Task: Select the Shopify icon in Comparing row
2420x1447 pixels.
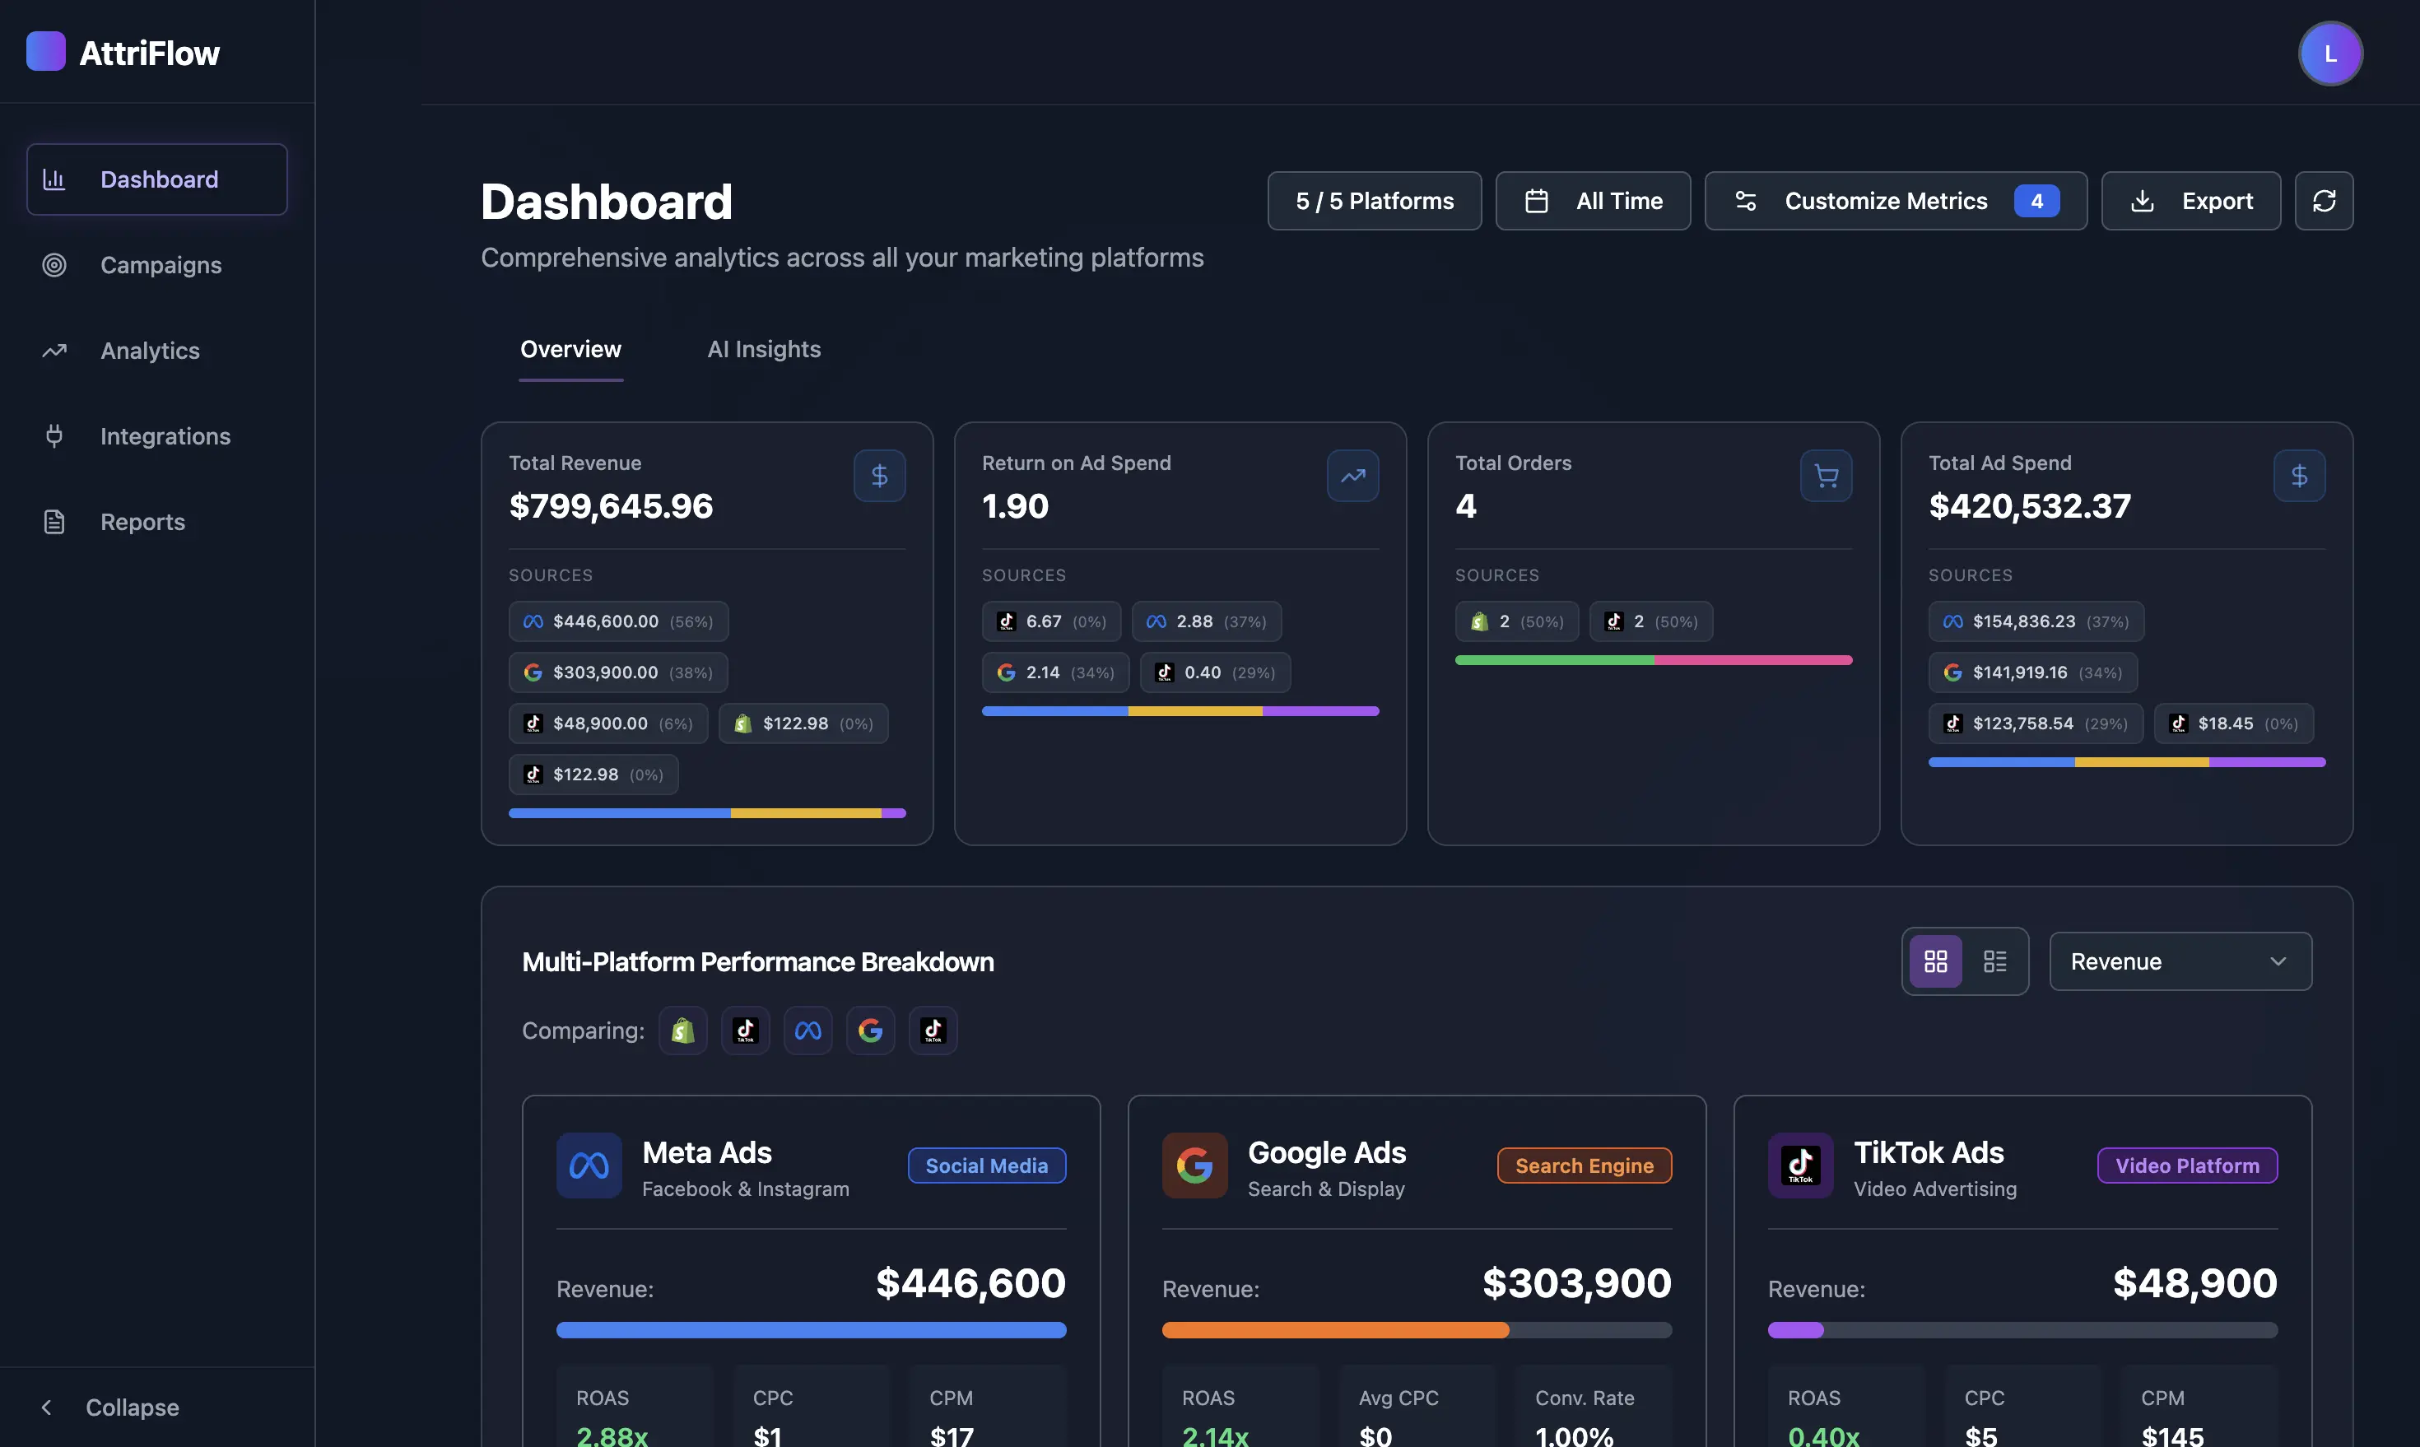Action: pos(682,1031)
